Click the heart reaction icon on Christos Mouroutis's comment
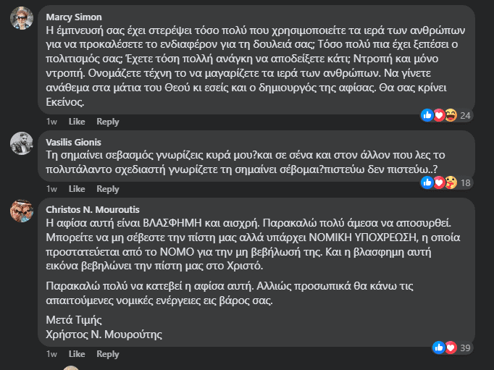 pyautogui.click(x=451, y=348)
